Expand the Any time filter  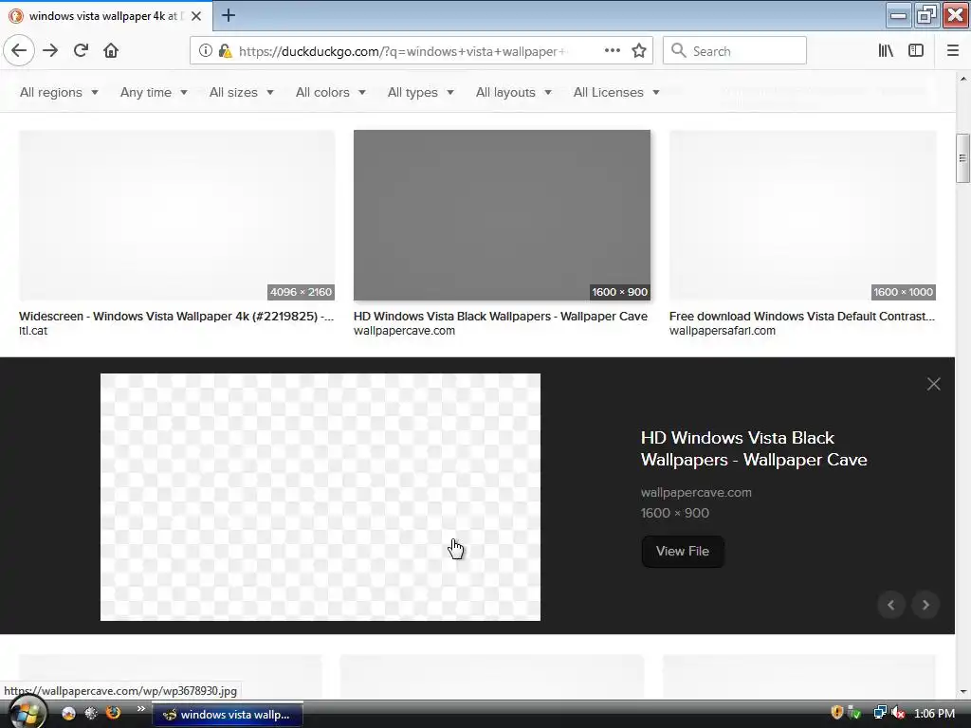click(x=154, y=92)
